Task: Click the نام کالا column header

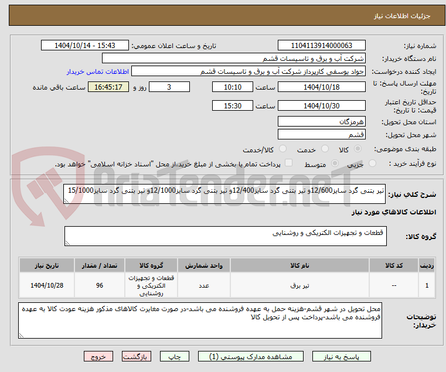Action: (299, 265)
